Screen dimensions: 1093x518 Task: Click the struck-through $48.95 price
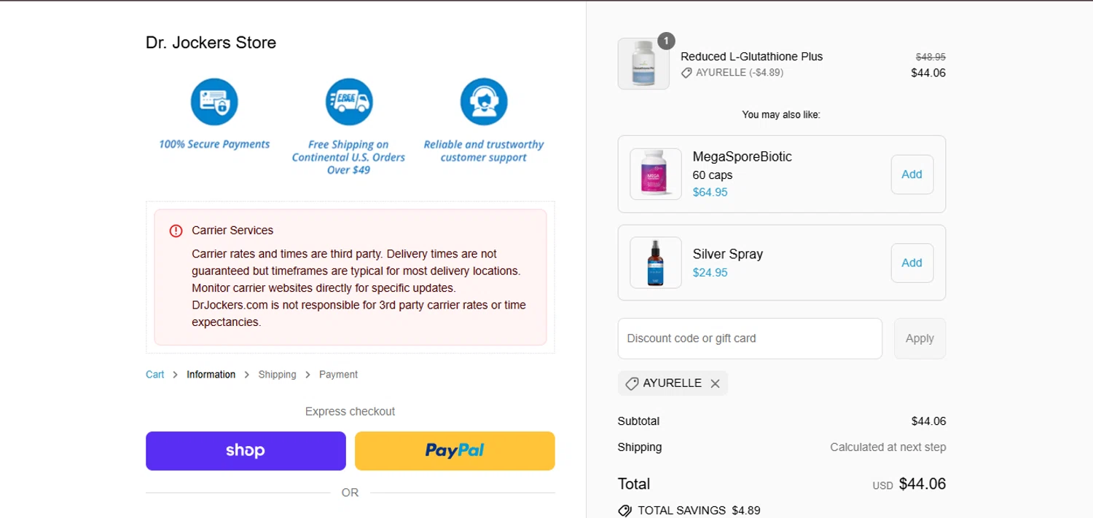click(x=931, y=57)
